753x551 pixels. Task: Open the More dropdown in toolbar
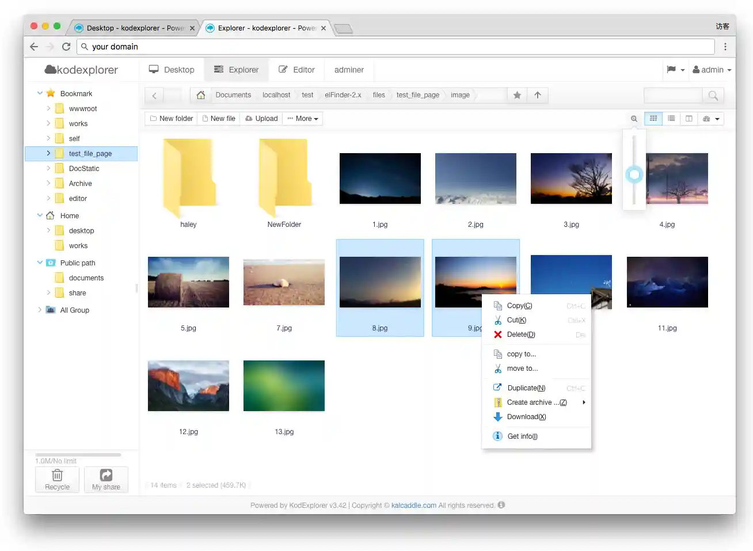[302, 119]
